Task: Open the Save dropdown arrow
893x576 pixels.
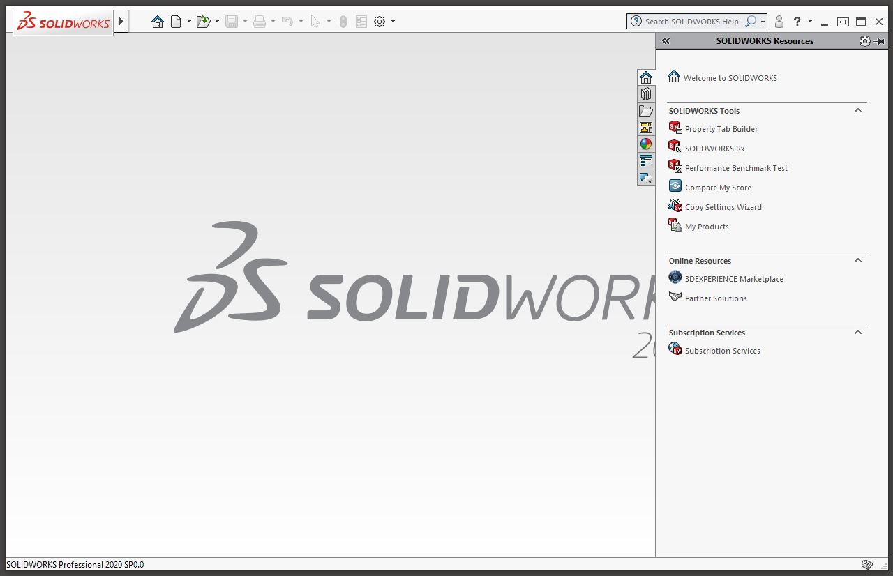Action: pyautogui.click(x=245, y=22)
